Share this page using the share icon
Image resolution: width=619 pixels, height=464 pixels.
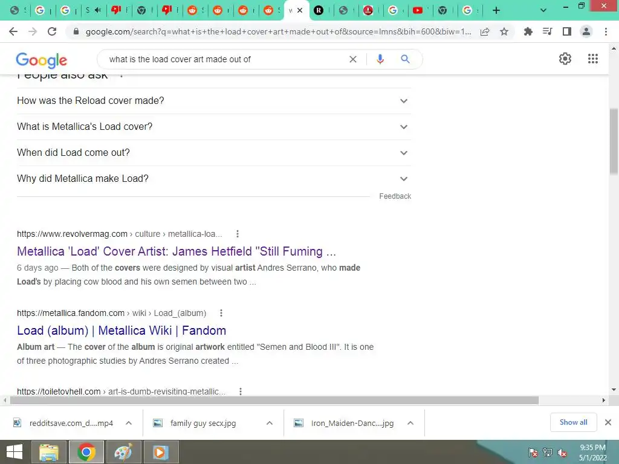pos(485,31)
